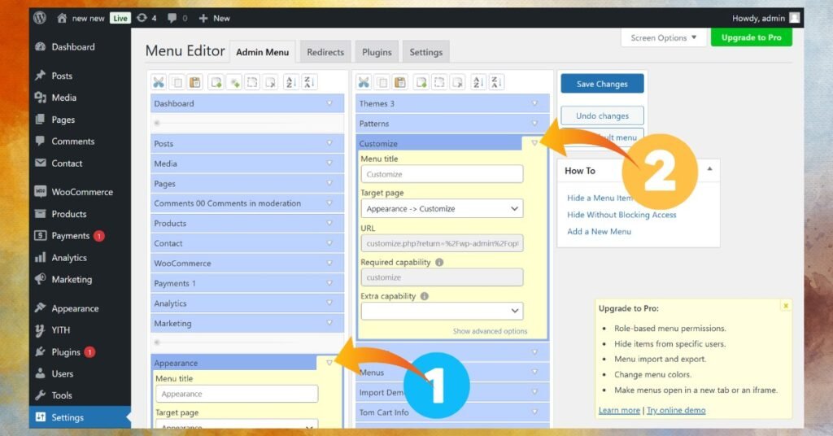Image resolution: width=833 pixels, height=436 pixels.
Task: Open the comments bubble in admin bar
Action: coord(177,18)
